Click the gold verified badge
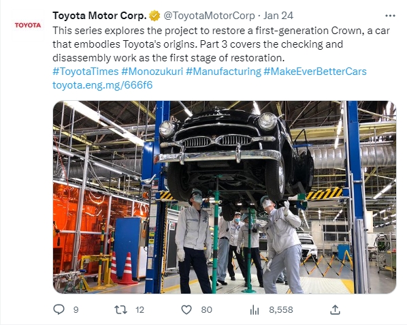The image size is (407, 325). (155, 16)
